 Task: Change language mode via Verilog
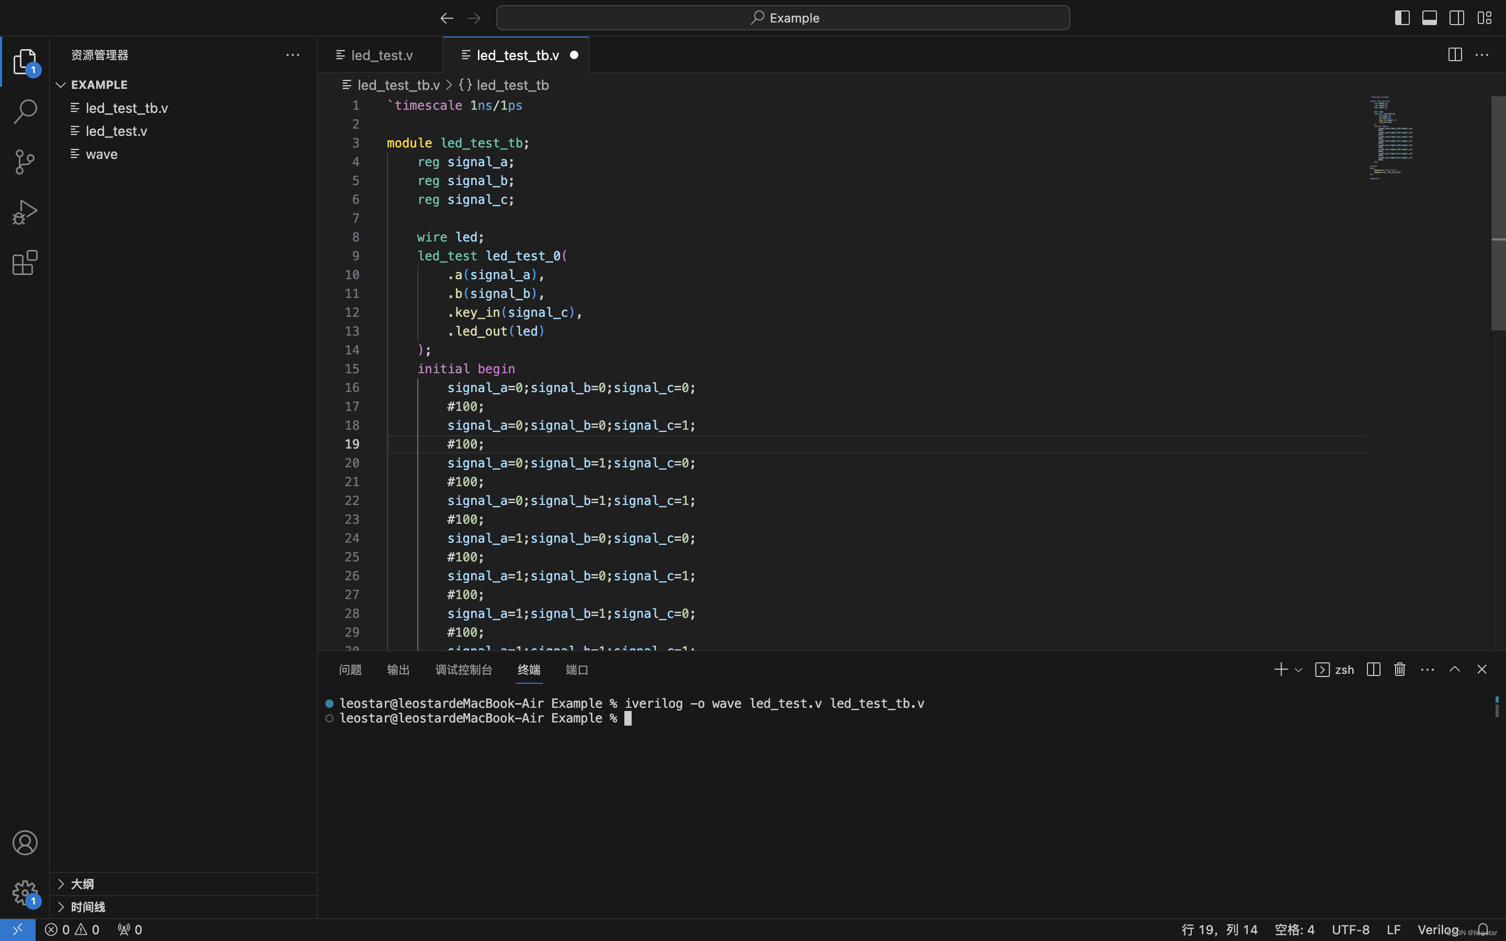tap(1437, 929)
